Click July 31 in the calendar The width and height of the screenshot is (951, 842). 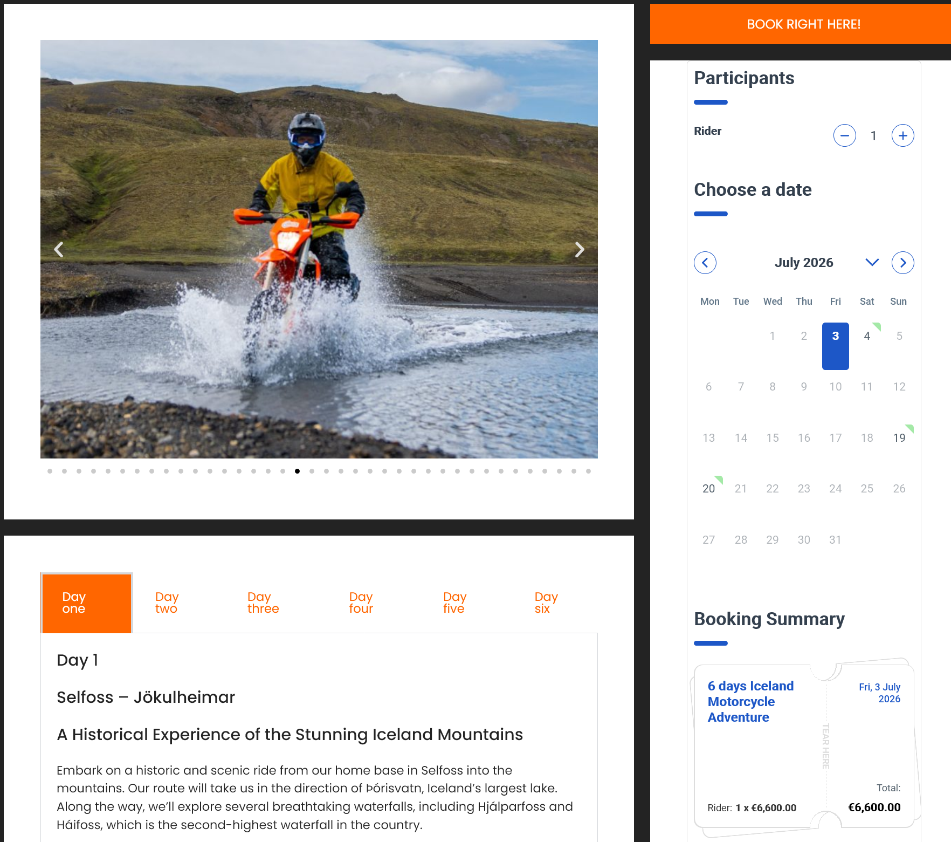(x=835, y=540)
